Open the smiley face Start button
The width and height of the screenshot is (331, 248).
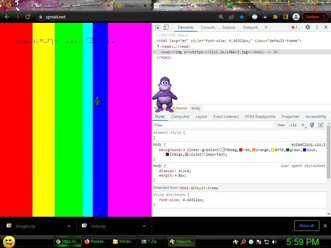(x=9, y=242)
